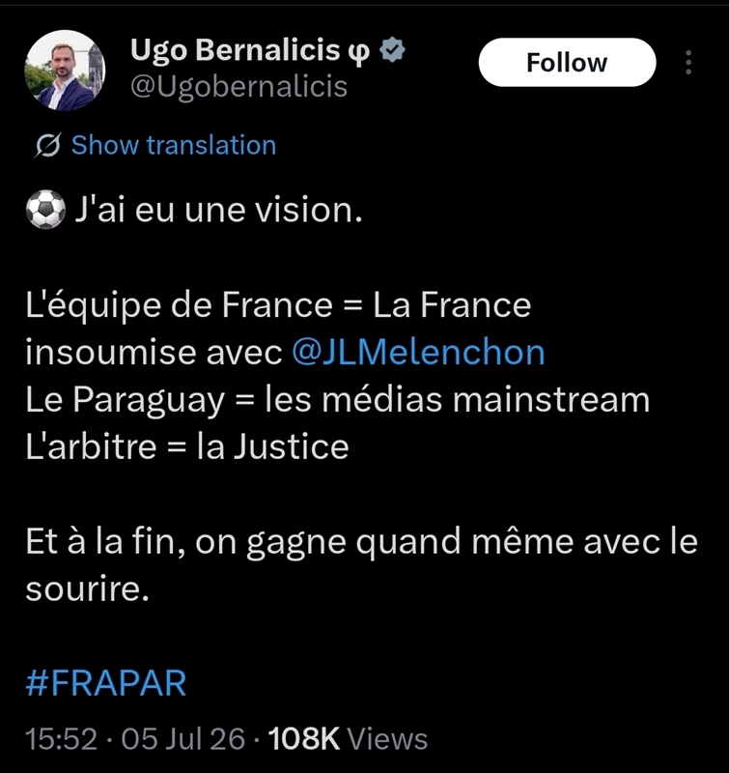Click the text "J'ai eu une vision."
The width and height of the screenshot is (729, 773).
pyautogui.click(x=218, y=210)
